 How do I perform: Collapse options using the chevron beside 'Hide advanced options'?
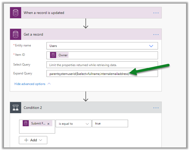(49, 84)
